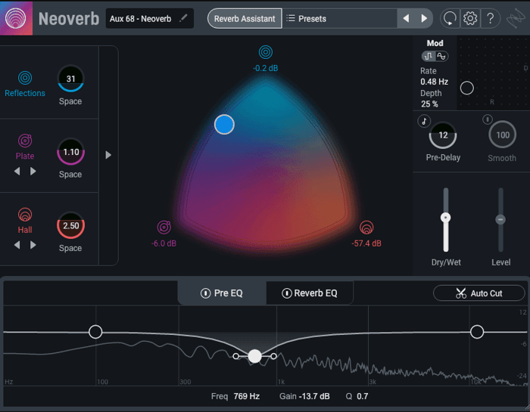The height and width of the screenshot is (412, 530).
Task: Go to previous preset arrow
Action: 407,19
